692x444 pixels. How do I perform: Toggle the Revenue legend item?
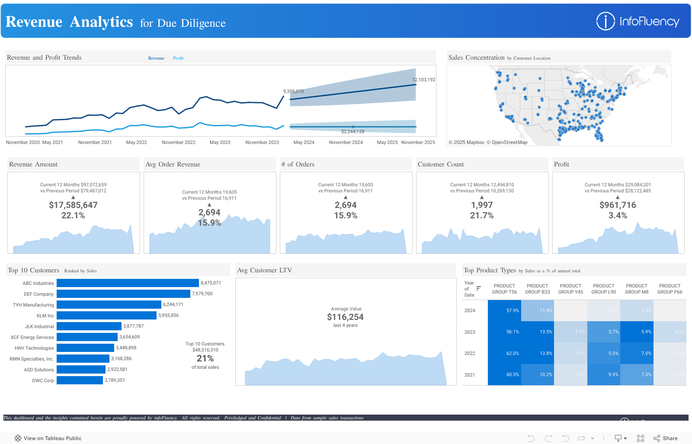[x=156, y=58]
